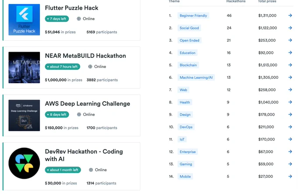The height and width of the screenshot is (194, 298).
Task: Select the Blockchain theme tag
Action: click(x=188, y=65)
